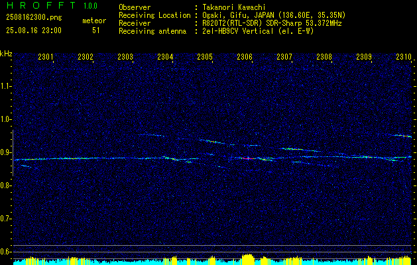Click the 0.7 kHz axis label

point(5,219)
